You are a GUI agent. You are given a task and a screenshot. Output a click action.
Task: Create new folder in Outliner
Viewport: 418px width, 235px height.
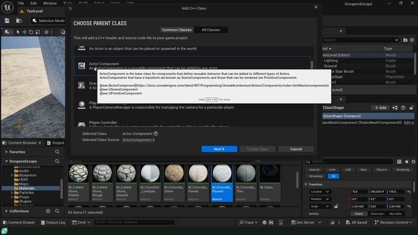(x=405, y=40)
